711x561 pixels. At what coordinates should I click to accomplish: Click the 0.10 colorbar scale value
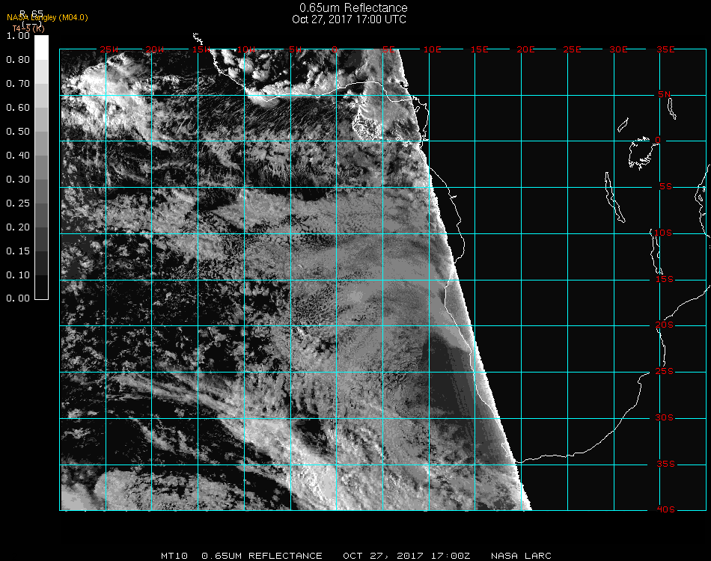click(18, 275)
